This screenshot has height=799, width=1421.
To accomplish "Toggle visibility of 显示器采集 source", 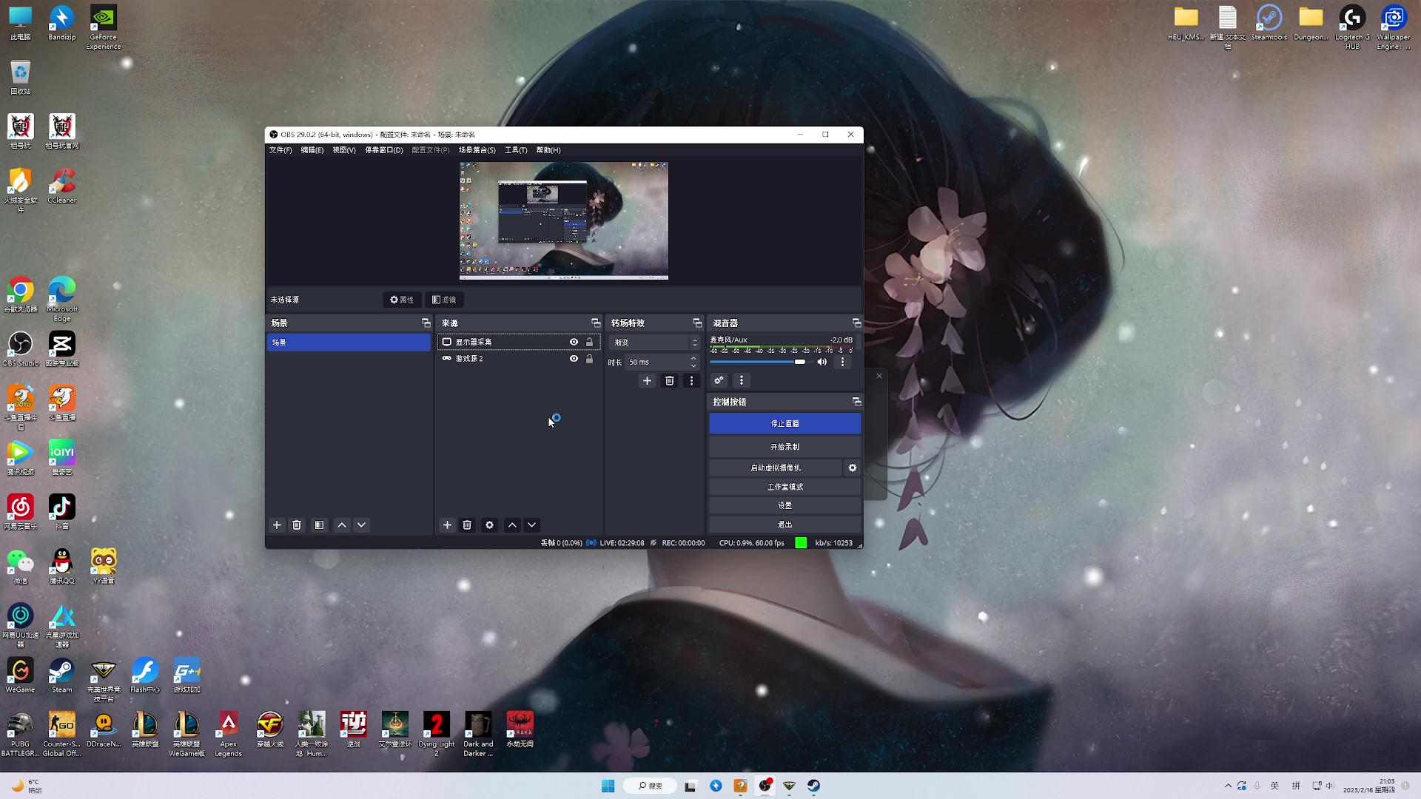I will point(574,342).
